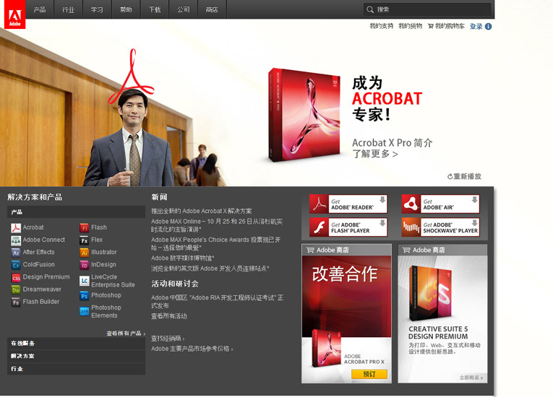Viewport: 553px width, 397px height.
Task: Open the Flash Fl icon
Action: click(85, 228)
